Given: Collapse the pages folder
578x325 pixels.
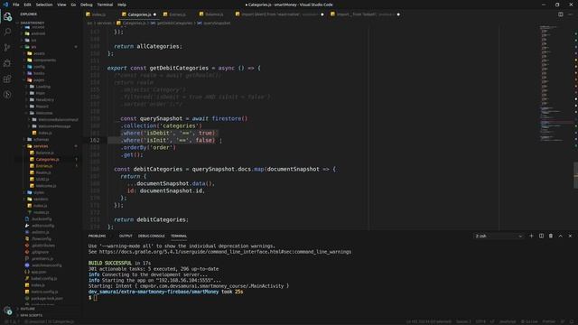Looking at the screenshot, I should point(39,80).
